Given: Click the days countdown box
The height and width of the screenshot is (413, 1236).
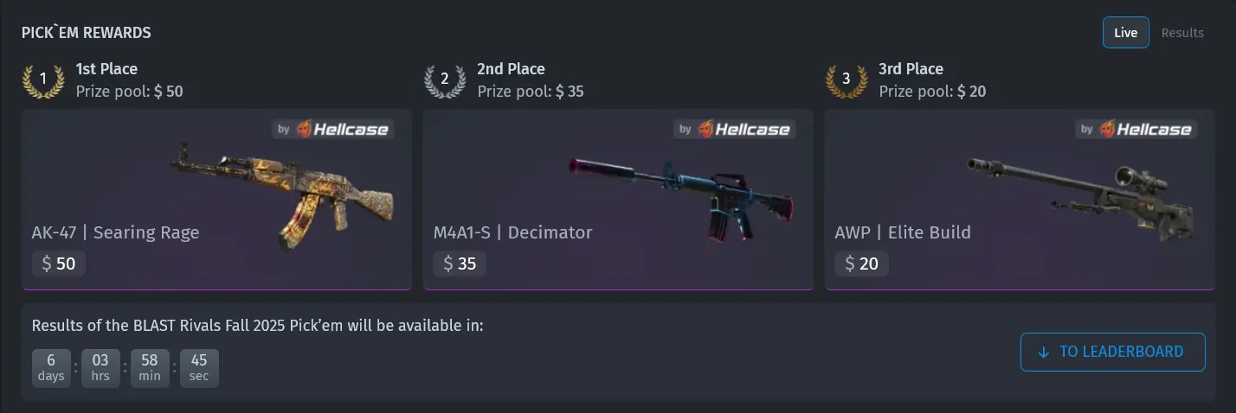Looking at the screenshot, I should (51, 366).
